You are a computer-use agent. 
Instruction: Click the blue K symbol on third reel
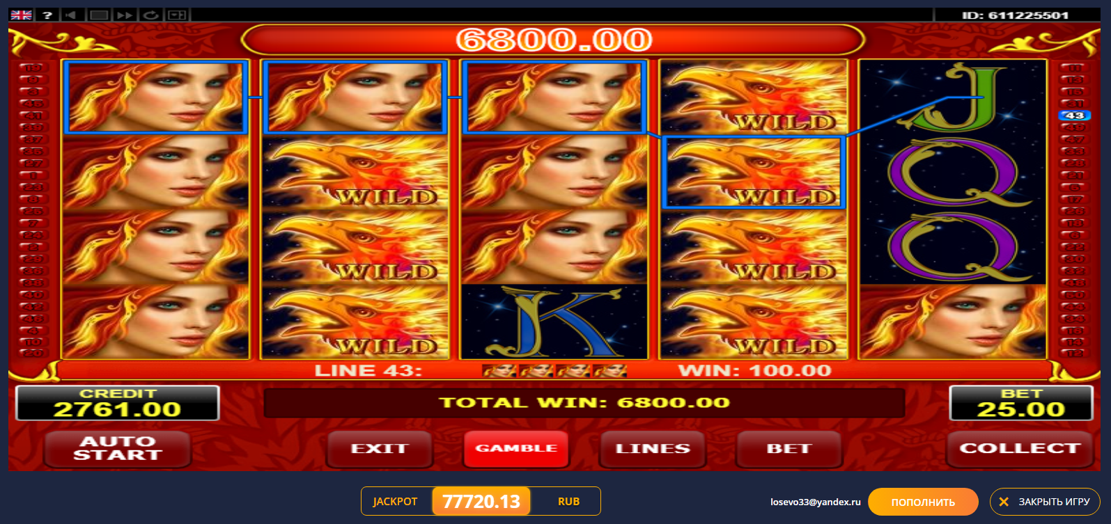pyautogui.click(x=554, y=321)
